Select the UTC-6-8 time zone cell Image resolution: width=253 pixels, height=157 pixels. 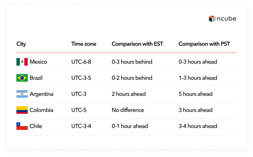pyautogui.click(x=81, y=62)
